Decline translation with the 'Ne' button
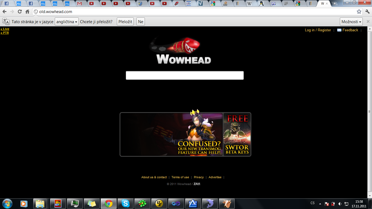The width and height of the screenshot is (372, 209). pos(141,22)
